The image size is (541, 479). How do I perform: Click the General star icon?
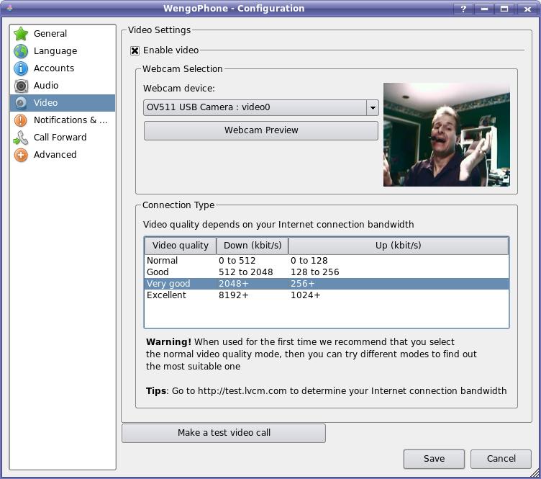click(x=21, y=34)
